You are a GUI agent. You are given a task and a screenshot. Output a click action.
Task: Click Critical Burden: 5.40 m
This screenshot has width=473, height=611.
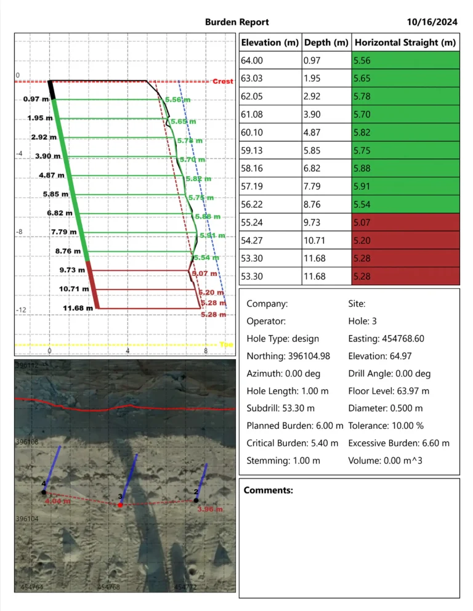tap(292, 443)
